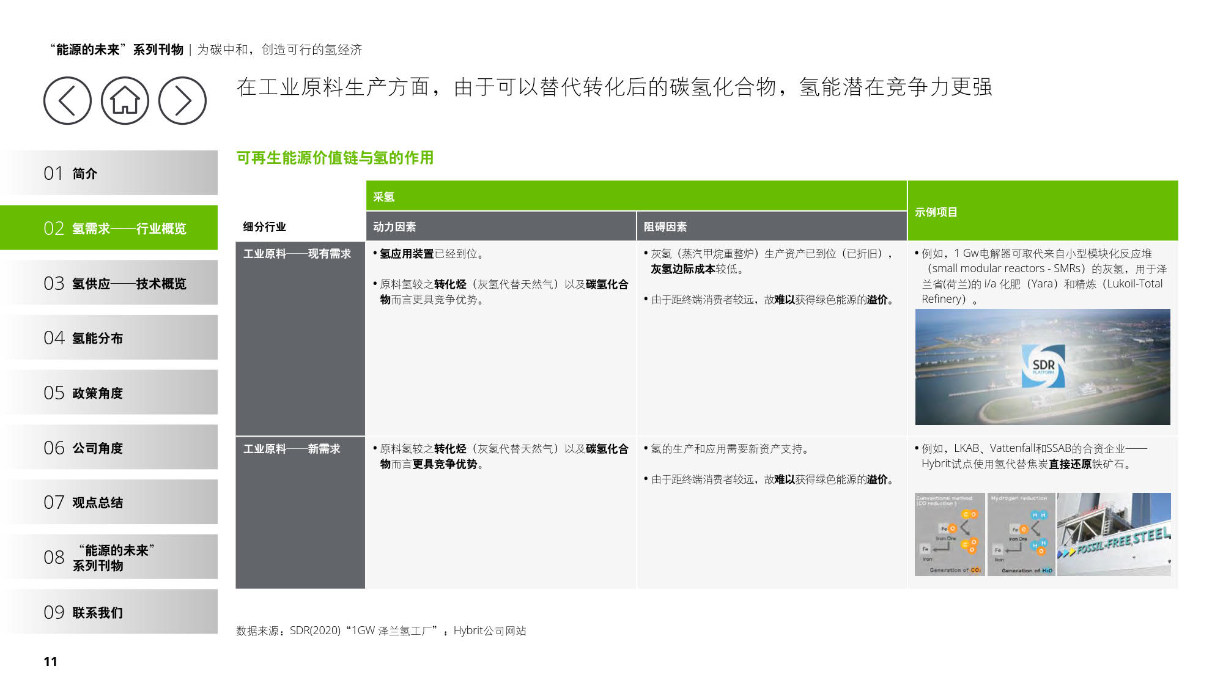Viewport: 1223px width, 688px height.
Task: Click the page title 在工业原料生产方面
Action: click(x=614, y=87)
